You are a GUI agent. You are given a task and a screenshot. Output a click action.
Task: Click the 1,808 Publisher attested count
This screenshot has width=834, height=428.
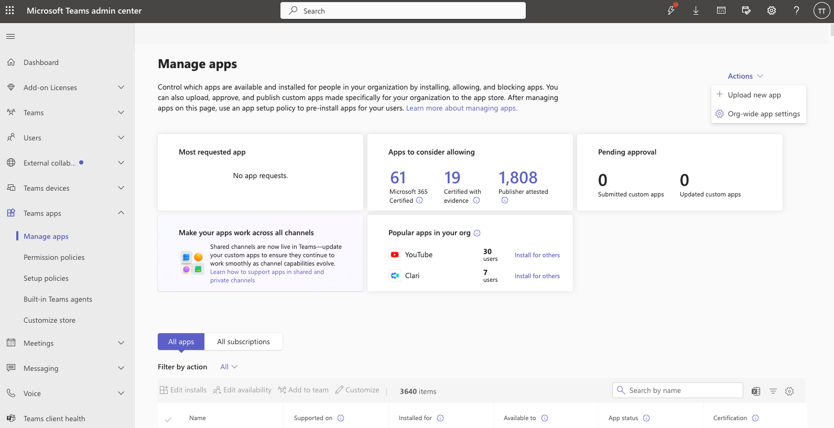pos(518,178)
